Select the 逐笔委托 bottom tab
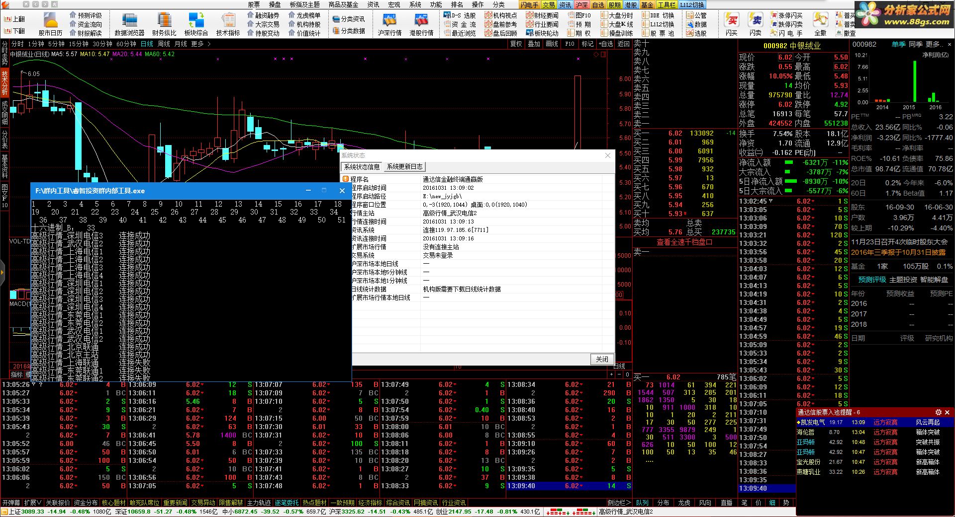 tap(286, 503)
